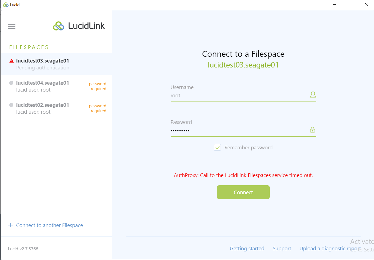
Task: Click into the Password input field
Action: (x=239, y=131)
